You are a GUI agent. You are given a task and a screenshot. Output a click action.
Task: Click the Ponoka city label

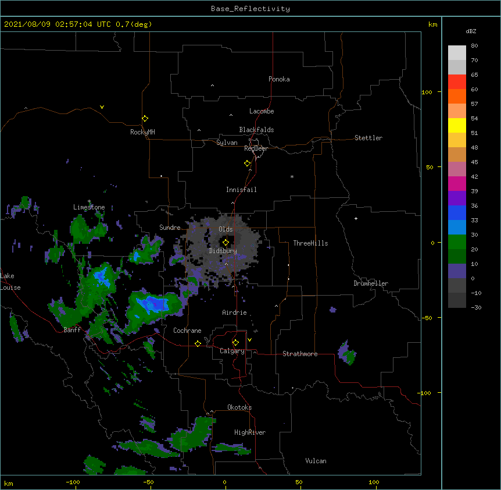[279, 79]
